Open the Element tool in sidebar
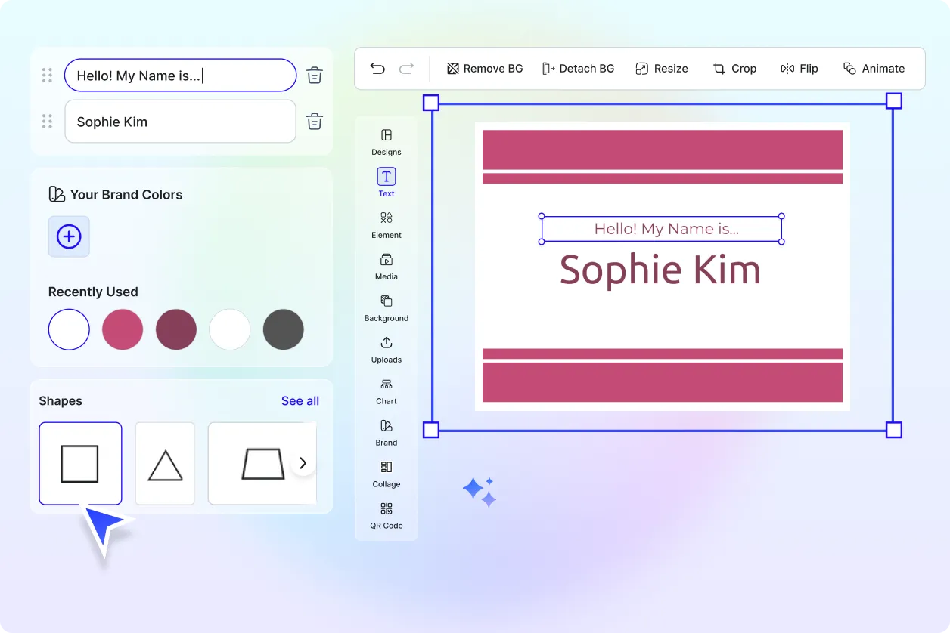Screen dimensions: 950x633 [x=387, y=224]
